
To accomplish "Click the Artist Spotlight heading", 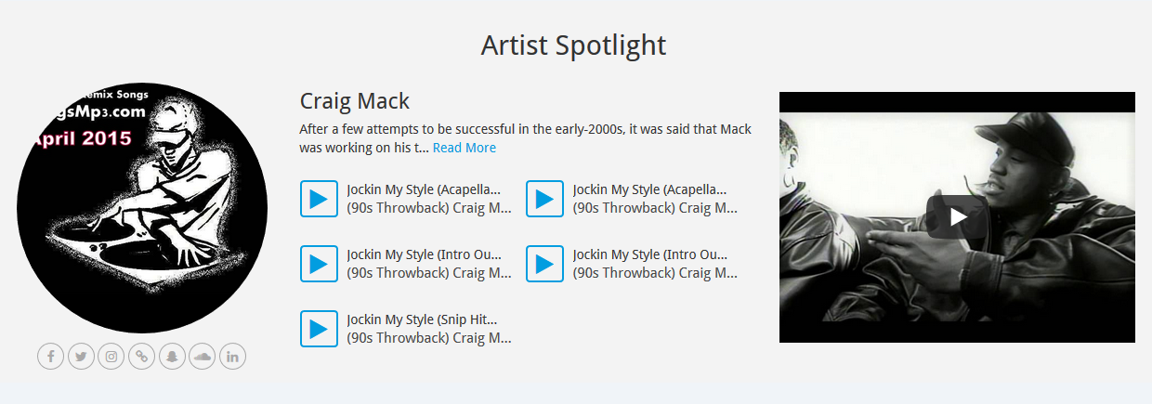I will pyautogui.click(x=574, y=45).
